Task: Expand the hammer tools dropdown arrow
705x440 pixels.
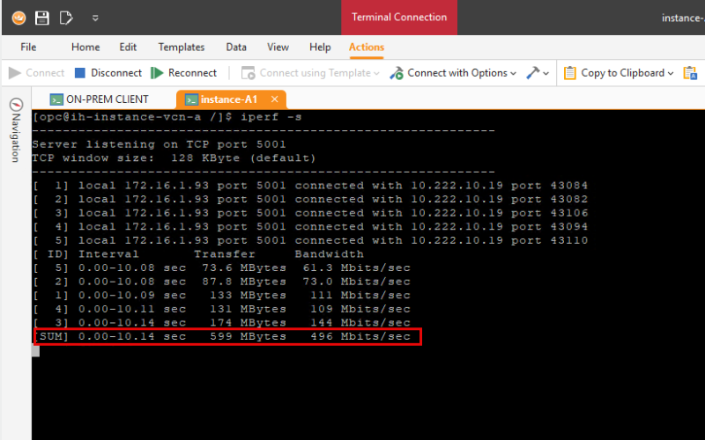Action: (546, 73)
